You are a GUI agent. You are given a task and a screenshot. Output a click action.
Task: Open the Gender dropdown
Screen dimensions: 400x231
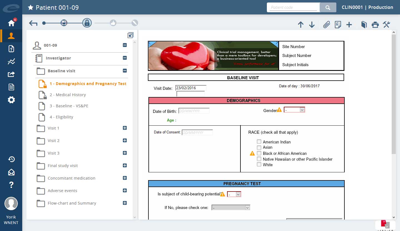coord(294,110)
